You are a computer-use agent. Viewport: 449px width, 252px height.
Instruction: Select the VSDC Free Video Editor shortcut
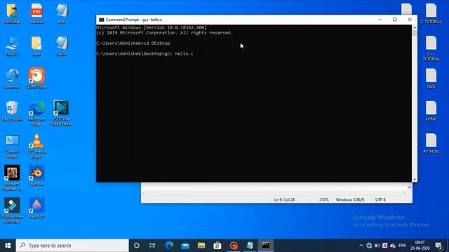coord(61,113)
